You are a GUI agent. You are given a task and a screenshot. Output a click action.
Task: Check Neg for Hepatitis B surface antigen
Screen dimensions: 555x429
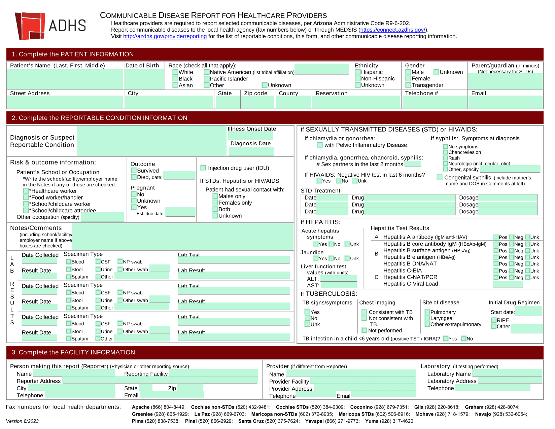512,250
